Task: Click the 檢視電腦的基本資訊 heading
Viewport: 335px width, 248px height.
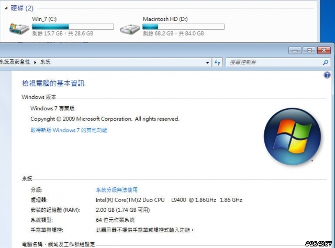Action: [x=53, y=83]
